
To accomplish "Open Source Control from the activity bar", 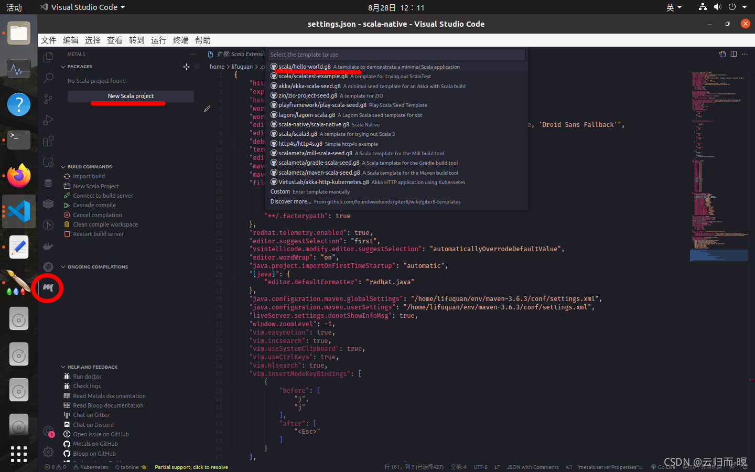I will pyautogui.click(x=48, y=99).
